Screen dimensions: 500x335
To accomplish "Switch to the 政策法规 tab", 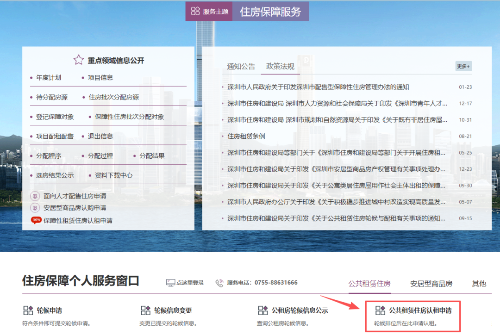I will click(x=280, y=66).
